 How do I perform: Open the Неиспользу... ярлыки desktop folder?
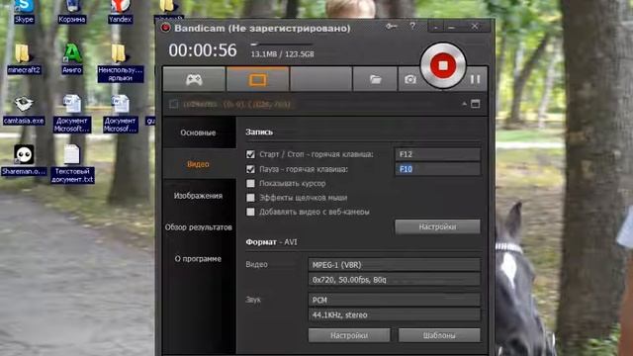pyautogui.click(x=121, y=63)
